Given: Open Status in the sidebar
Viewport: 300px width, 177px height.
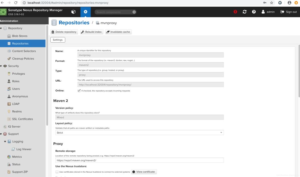Looking at the screenshot, I should click(16, 164).
